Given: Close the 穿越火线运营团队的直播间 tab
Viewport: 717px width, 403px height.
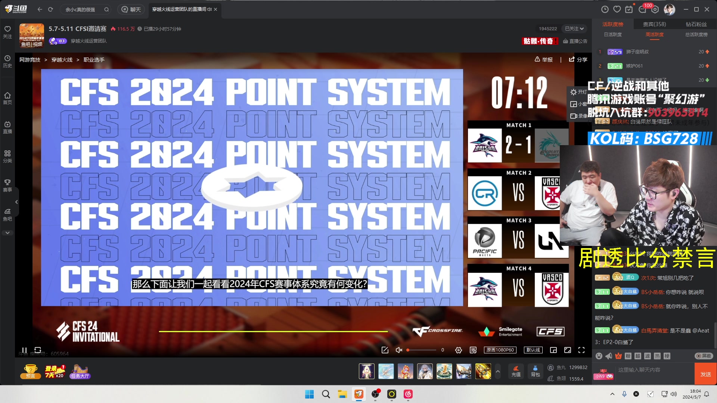Looking at the screenshot, I should pos(215,9).
